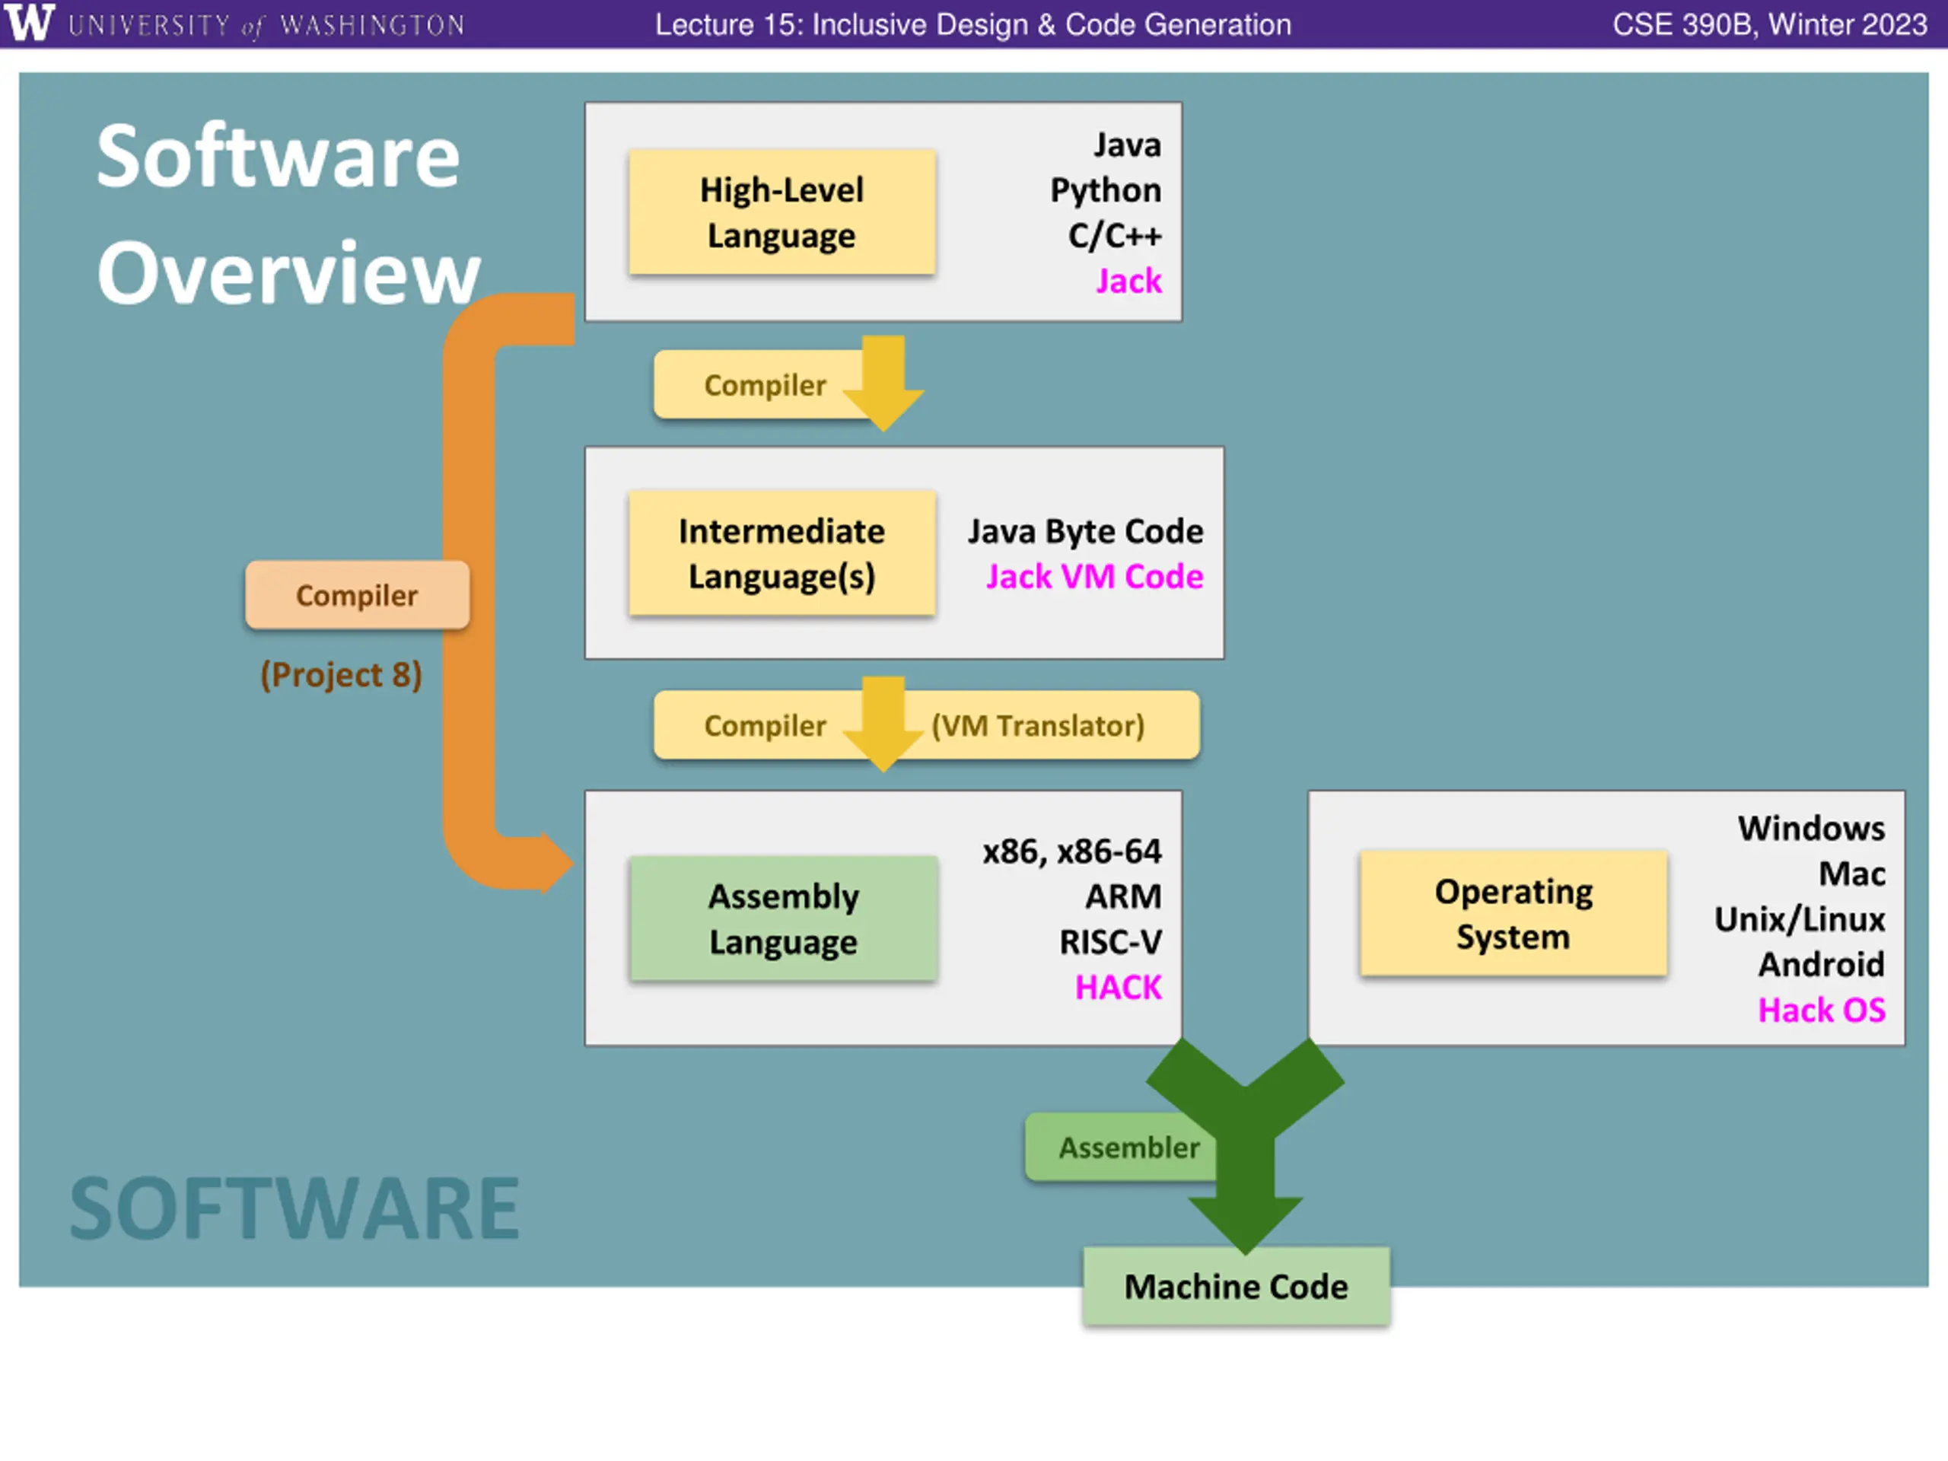Click the 'C/C++' language text
This screenshot has width=1948, height=1461.
click(x=1115, y=236)
